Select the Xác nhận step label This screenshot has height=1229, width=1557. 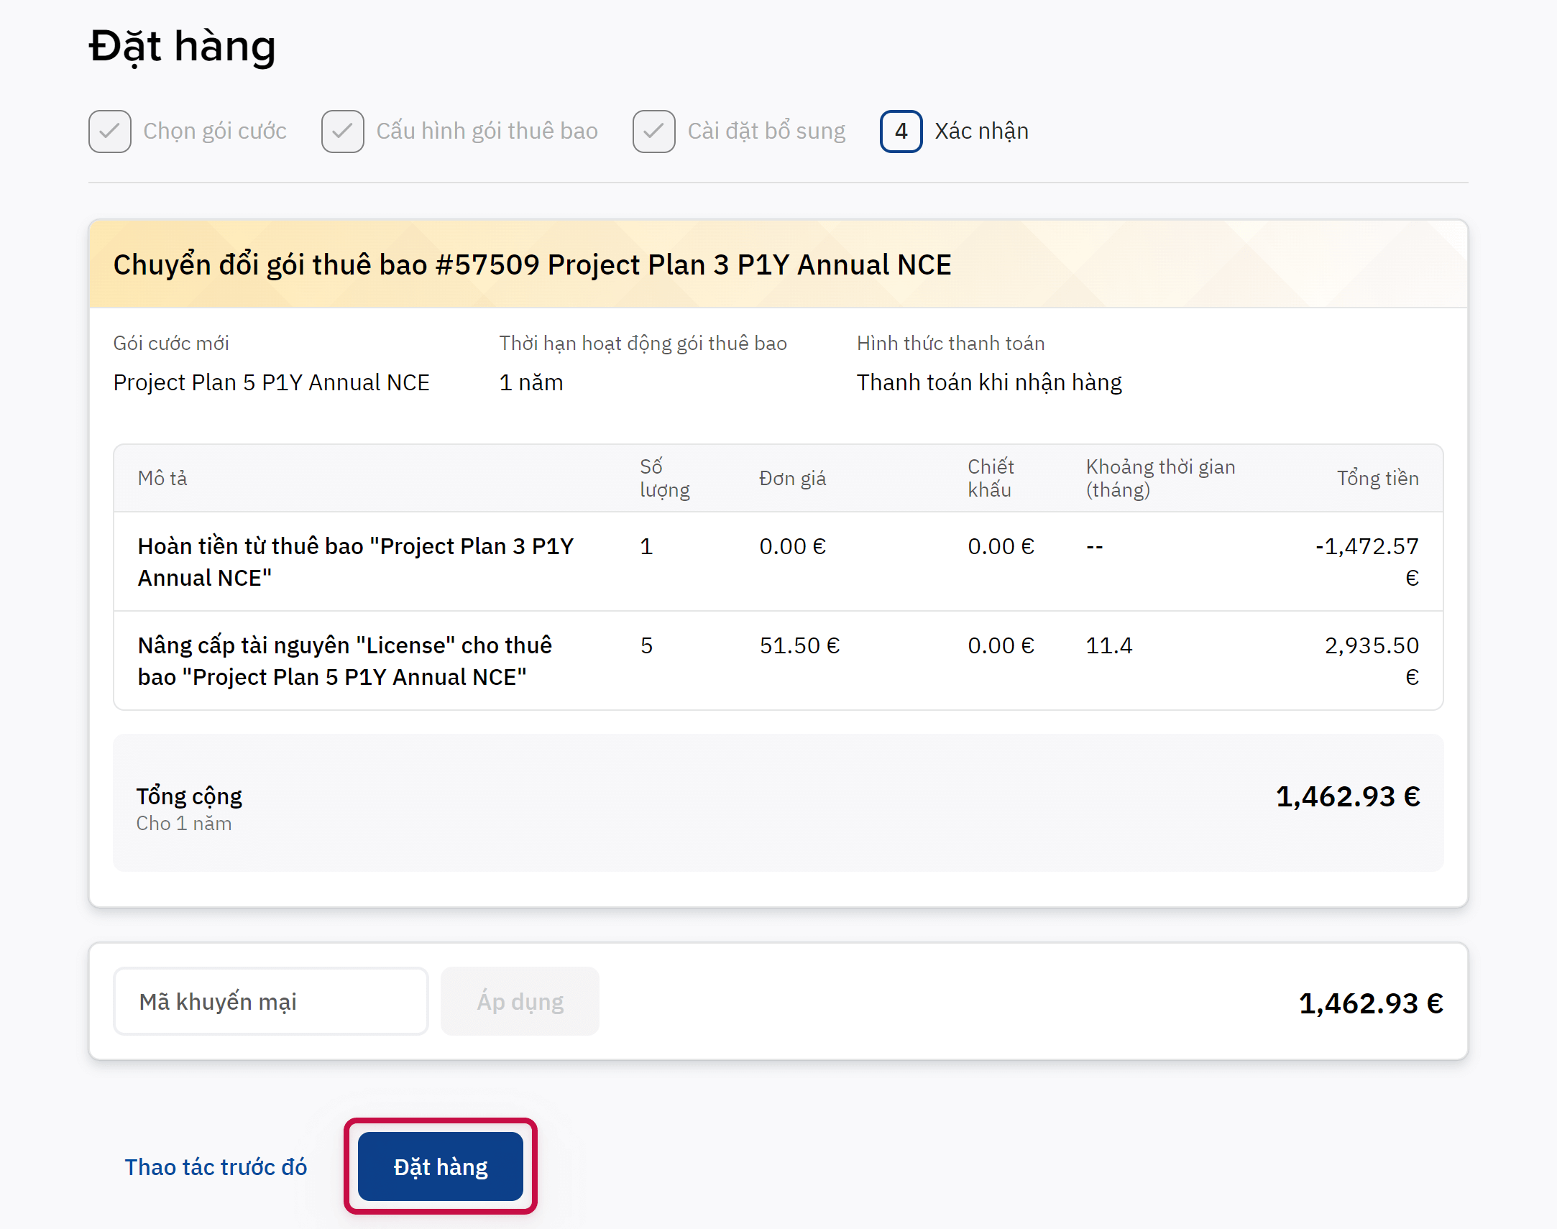tap(980, 131)
